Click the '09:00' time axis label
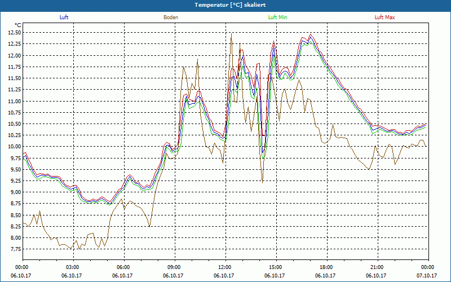The height and width of the screenshot is (282, 451). 175,267
